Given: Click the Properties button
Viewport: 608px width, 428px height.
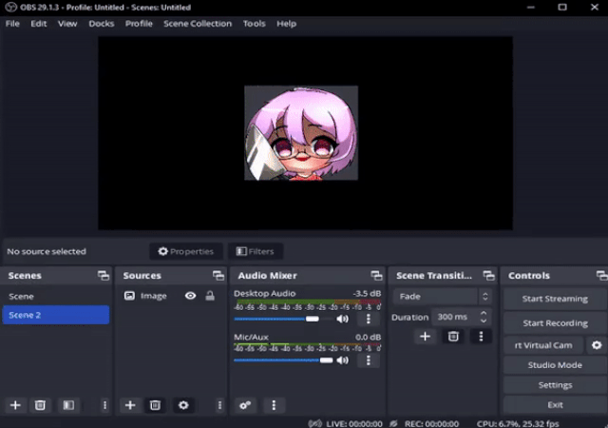Looking at the screenshot, I should click(186, 251).
